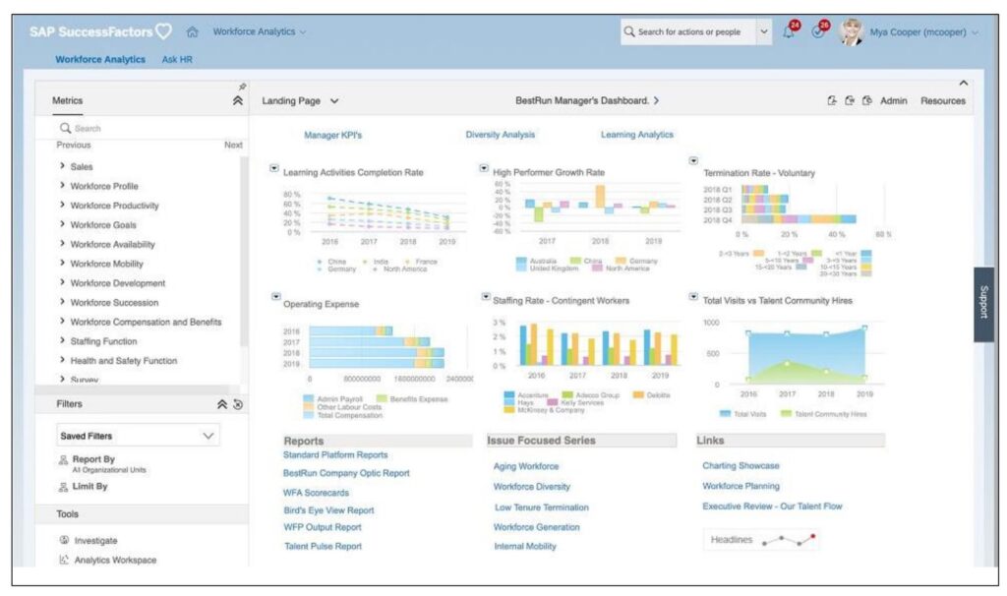This screenshot has width=1007, height=596.
Task: Click the SAP SuccessFactors heart logo
Action: (164, 30)
